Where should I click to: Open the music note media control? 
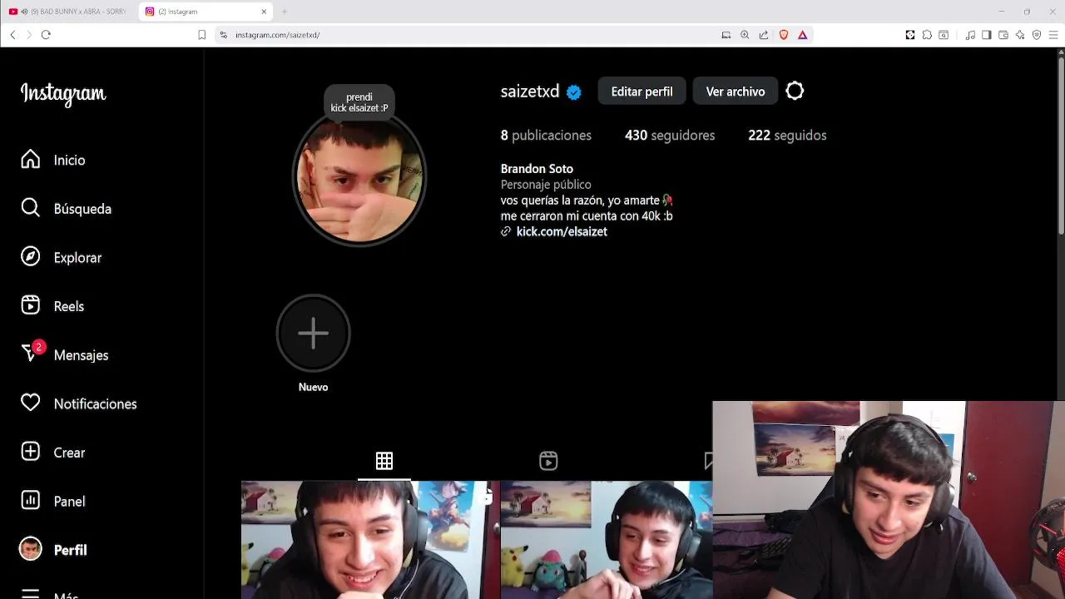(970, 35)
